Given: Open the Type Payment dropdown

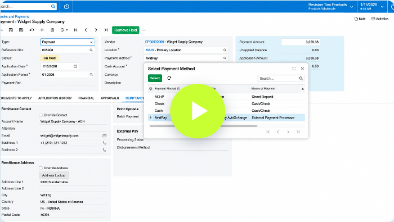Looking at the screenshot, I should (x=68, y=42).
